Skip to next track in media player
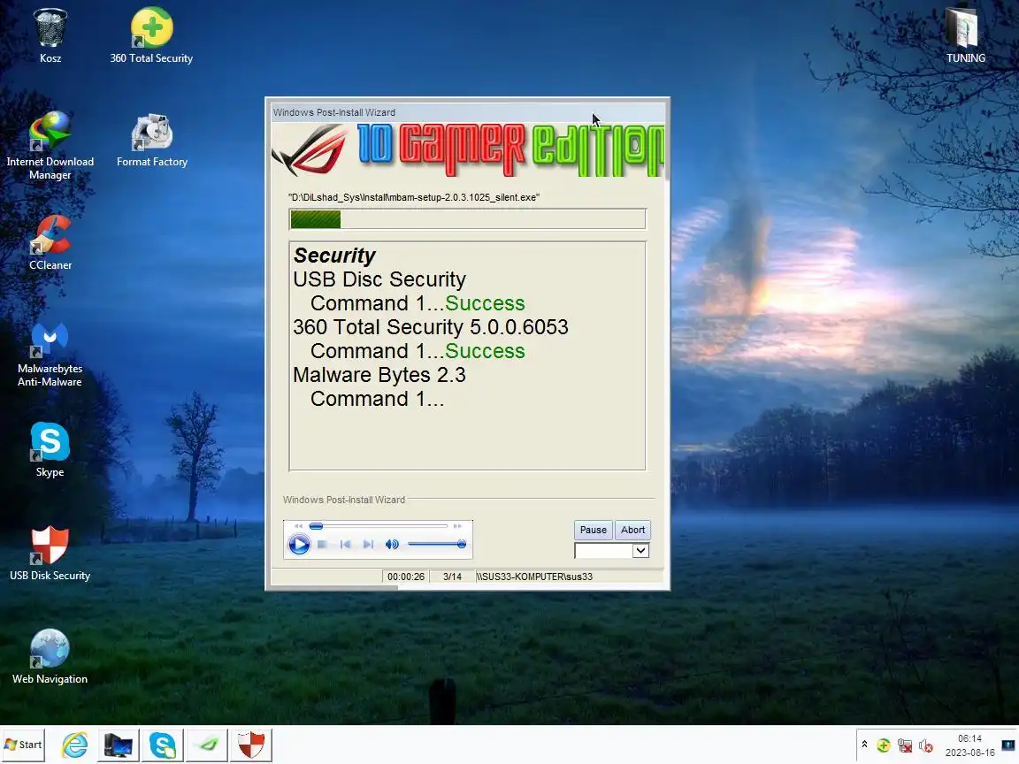This screenshot has width=1019, height=764. (x=369, y=545)
